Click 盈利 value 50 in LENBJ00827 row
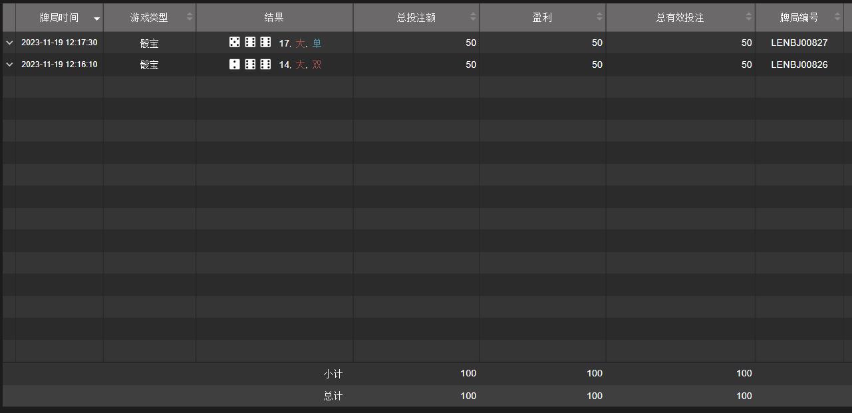Viewport: 852px width, 413px height. tap(597, 43)
